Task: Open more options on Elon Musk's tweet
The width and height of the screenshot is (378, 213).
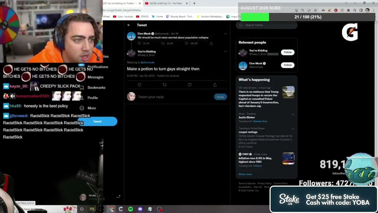Action: click(225, 34)
